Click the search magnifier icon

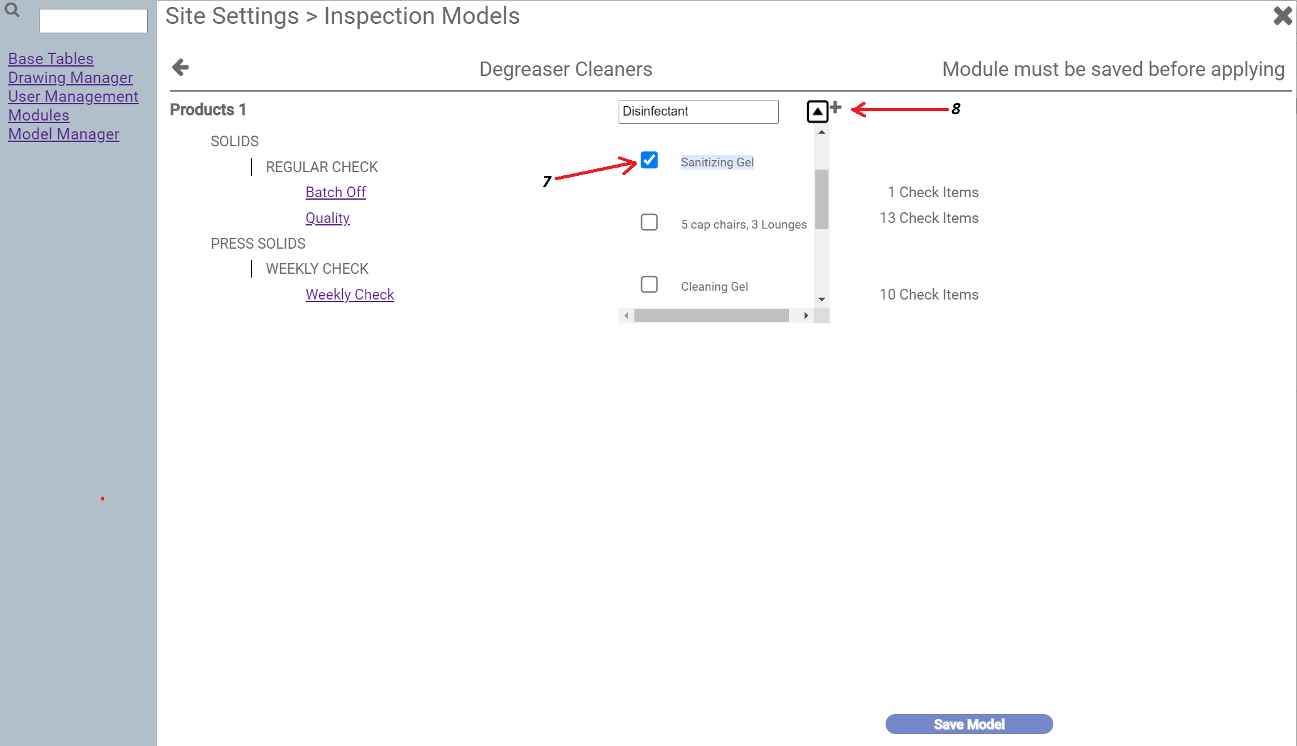tap(12, 10)
